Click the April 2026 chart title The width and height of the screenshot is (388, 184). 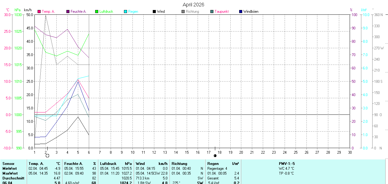click(x=193, y=5)
